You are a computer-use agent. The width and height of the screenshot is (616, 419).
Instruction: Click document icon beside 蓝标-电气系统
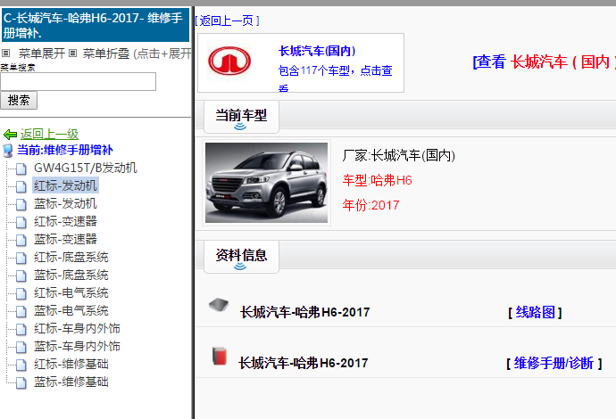[x=21, y=311]
